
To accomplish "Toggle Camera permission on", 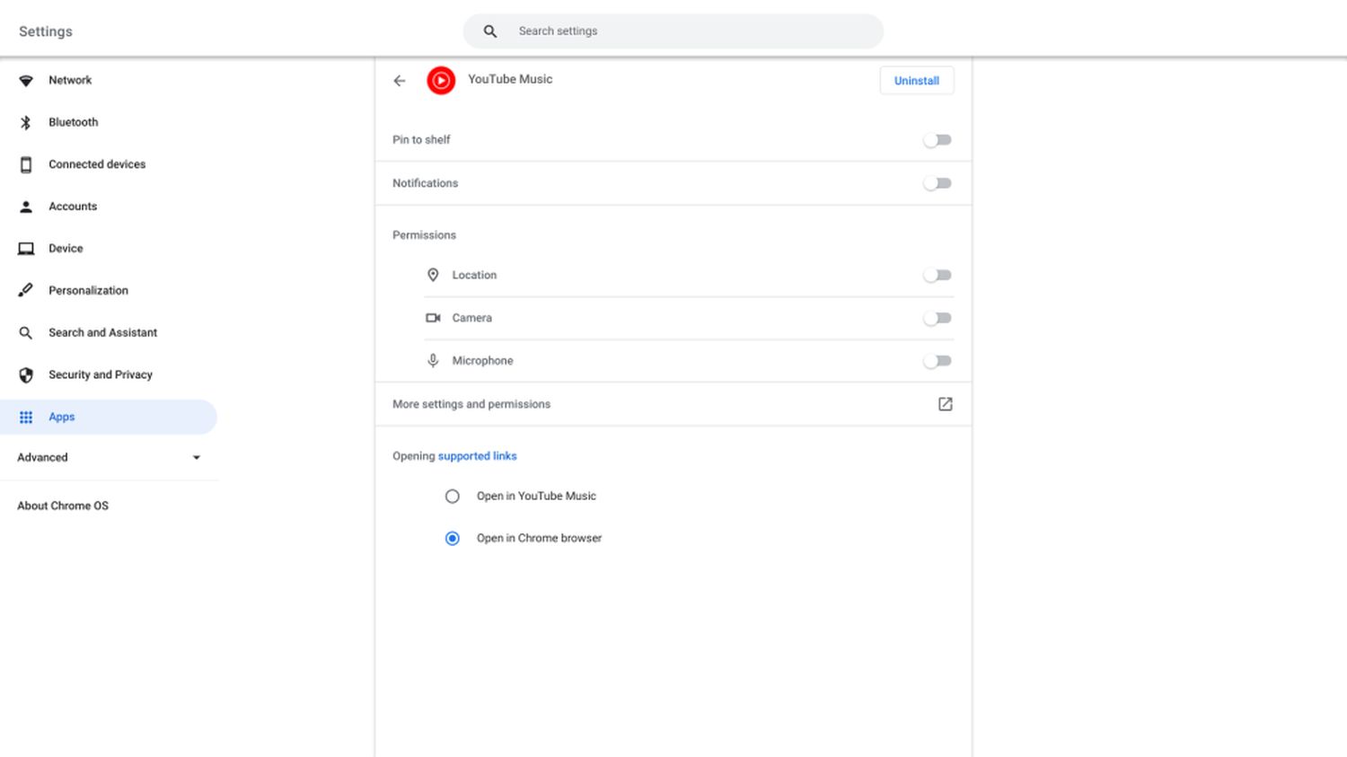I will point(937,318).
